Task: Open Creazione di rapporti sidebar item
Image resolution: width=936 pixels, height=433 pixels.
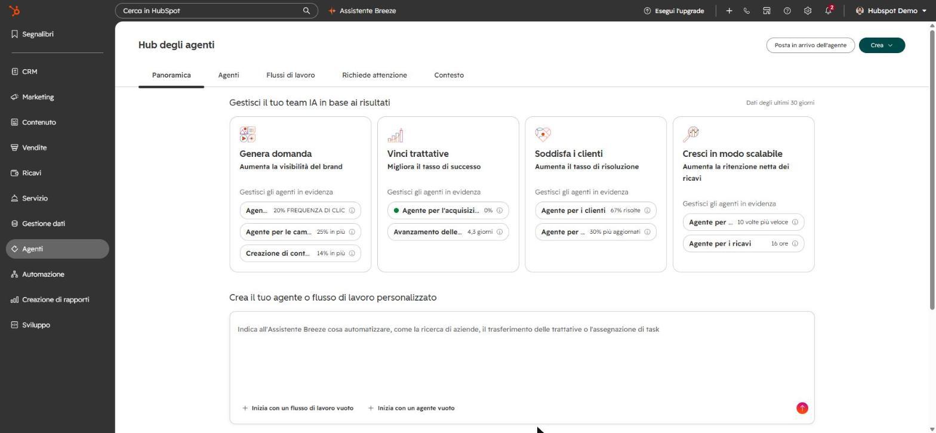Action: click(x=57, y=299)
